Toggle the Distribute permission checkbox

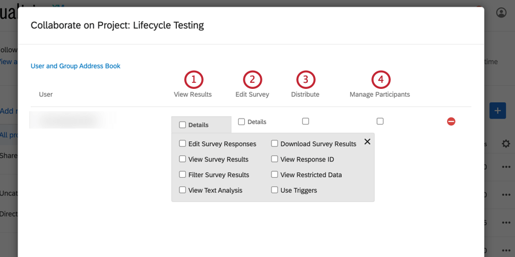(x=305, y=122)
